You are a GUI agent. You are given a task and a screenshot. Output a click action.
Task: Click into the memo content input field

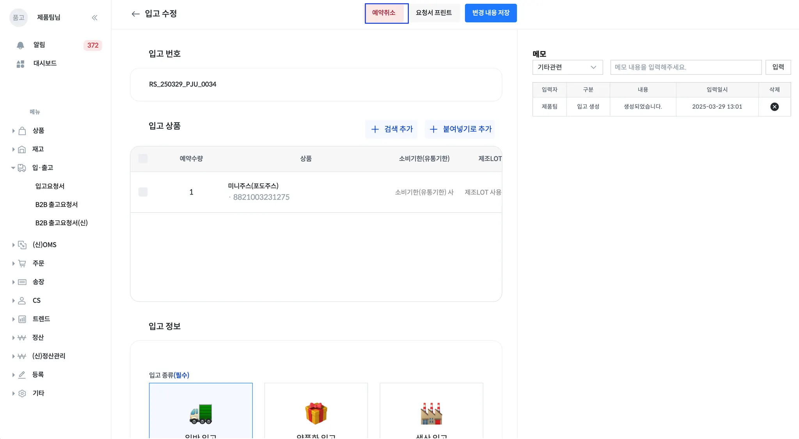click(x=685, y=67)
